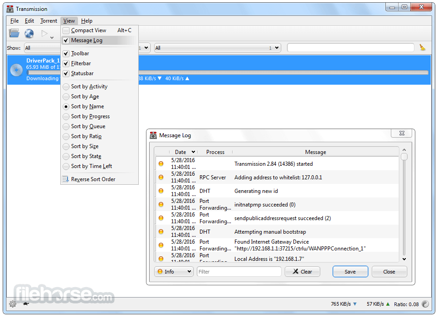The width and height of the screenshot is (438, 317).
Task: Click the info bullet on the initnatpmp row
Action: coord(161,205)
